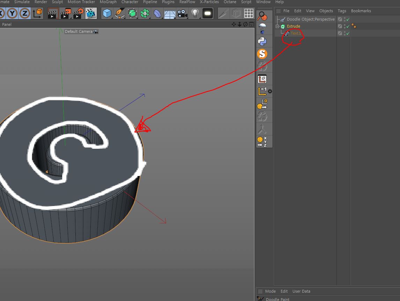Open Edit Render Settings gear clapperboard
Viewport: 400px width, 301px height.
(78, 13)
